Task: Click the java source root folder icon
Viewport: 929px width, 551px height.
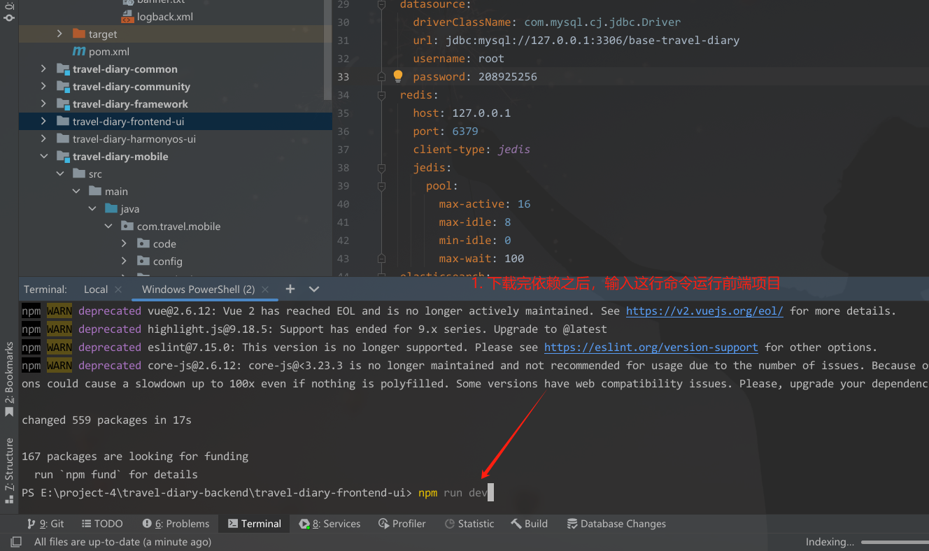Action: (111, 209)
